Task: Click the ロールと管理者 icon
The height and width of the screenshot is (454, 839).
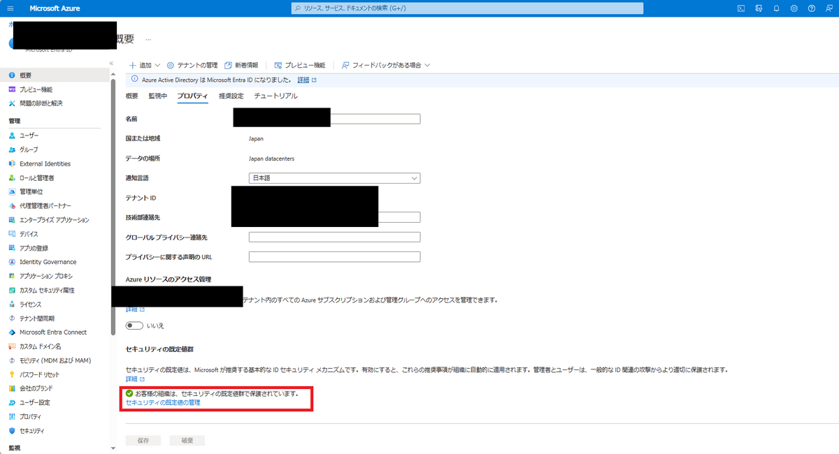Action: 12,177
